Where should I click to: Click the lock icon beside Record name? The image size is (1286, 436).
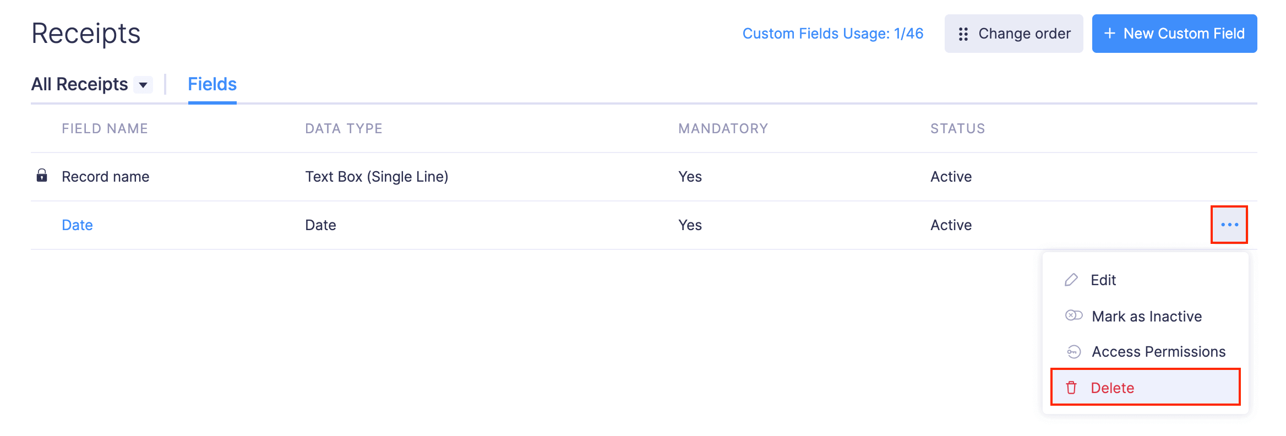tap(42, 176)
